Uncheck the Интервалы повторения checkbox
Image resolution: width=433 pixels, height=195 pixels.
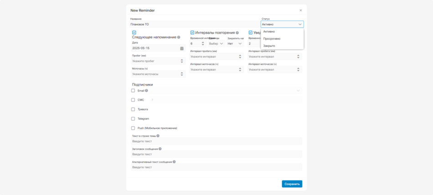click(x=192, y=33)
